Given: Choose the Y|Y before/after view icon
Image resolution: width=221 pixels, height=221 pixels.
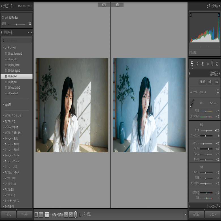Looking at the screenshot, I should 47,215.
